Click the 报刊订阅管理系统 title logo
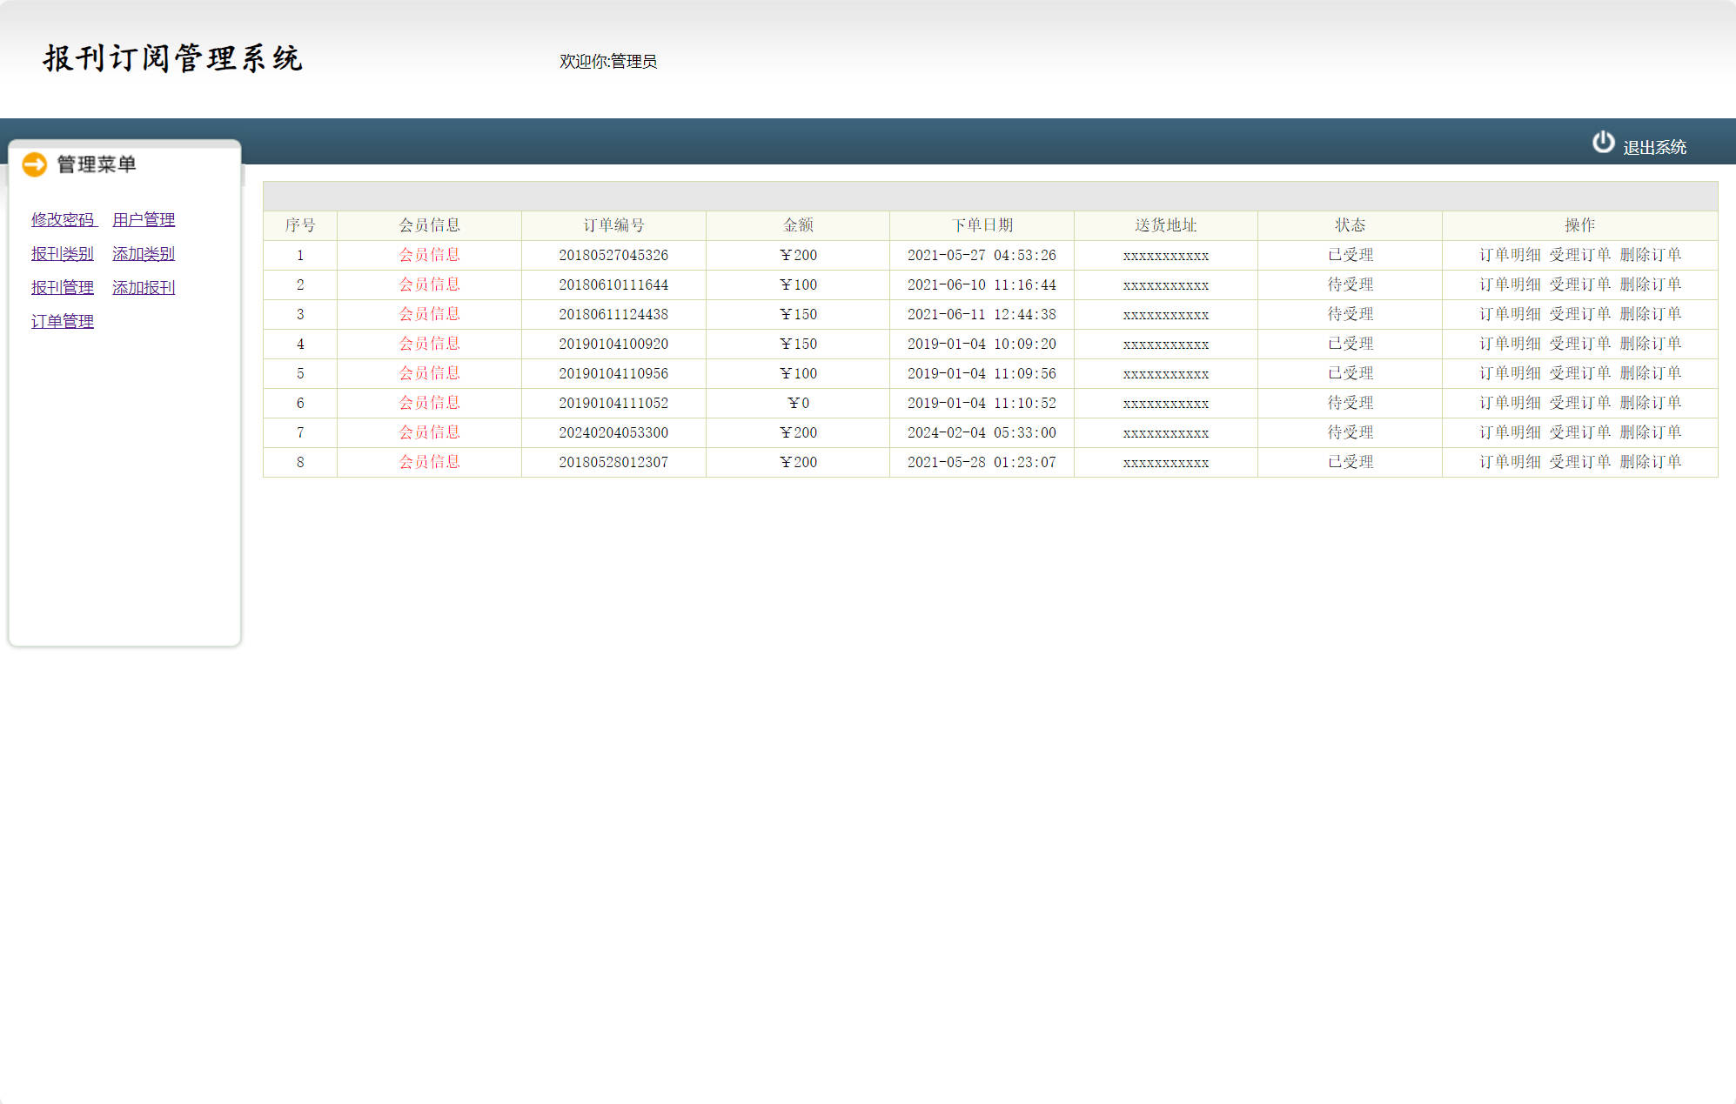The height and width of the screenshot is (1104, 1736). [172, 58]
